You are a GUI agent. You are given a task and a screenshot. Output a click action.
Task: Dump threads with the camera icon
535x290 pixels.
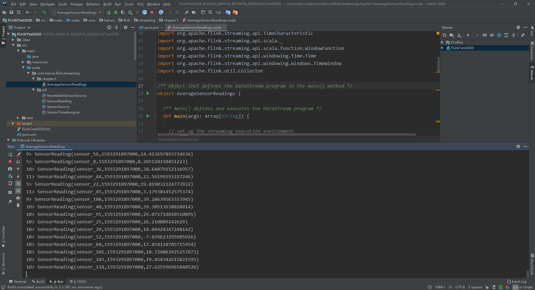point(10,169)
